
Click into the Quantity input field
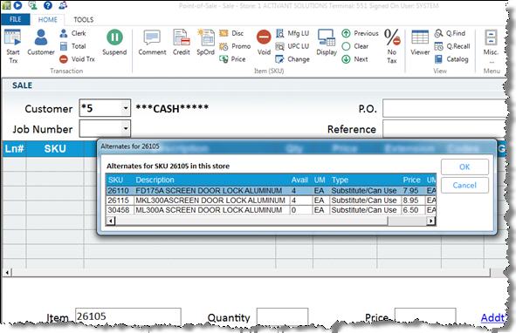282,317
